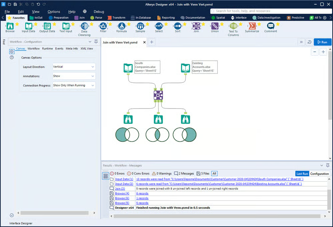Viewport: 333px width, 227px height.
Task: Open a new workflow tab
Action: pos(152,42)
